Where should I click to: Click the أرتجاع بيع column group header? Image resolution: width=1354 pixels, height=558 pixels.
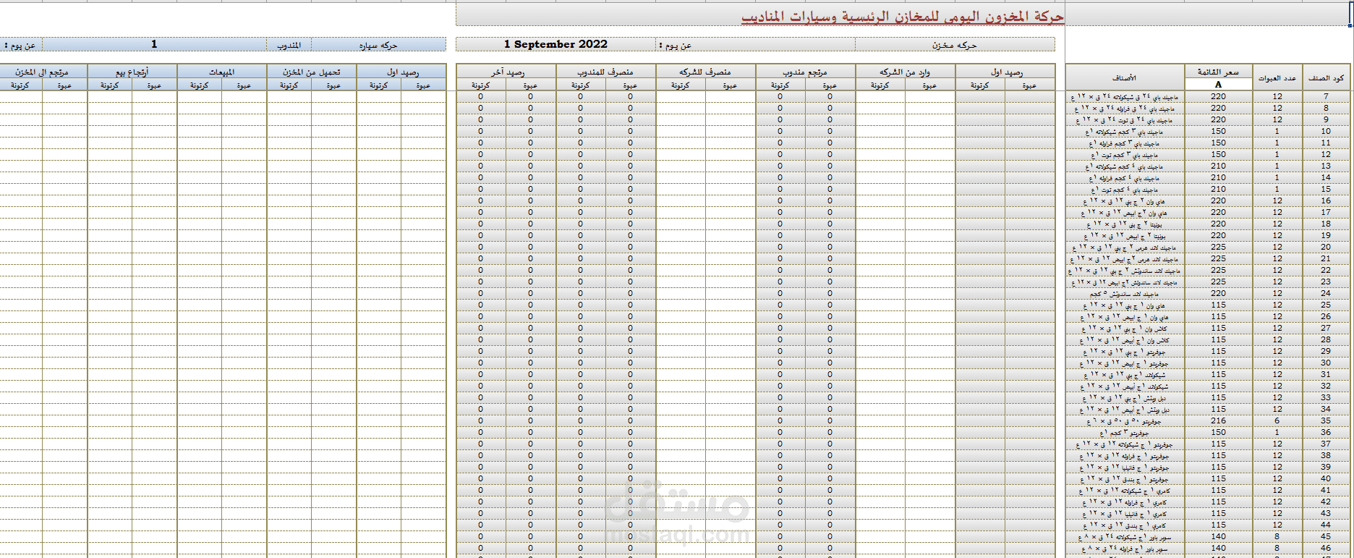(x=132, y=72)
